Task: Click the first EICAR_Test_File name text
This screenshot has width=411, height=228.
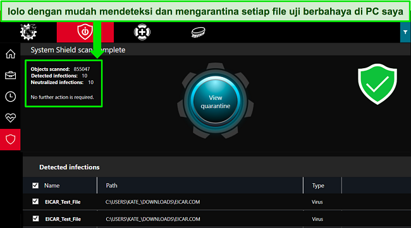Action: tap(63, 202)
